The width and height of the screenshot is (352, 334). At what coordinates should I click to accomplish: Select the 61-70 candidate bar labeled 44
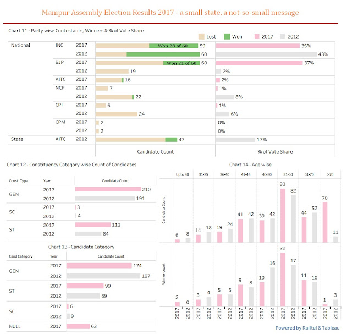point(304,230)
